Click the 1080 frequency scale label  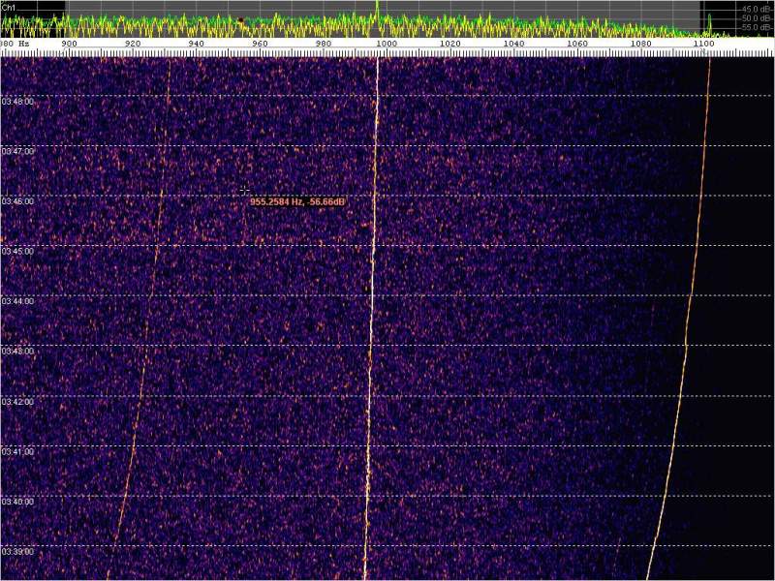click(x=640, y=44)
